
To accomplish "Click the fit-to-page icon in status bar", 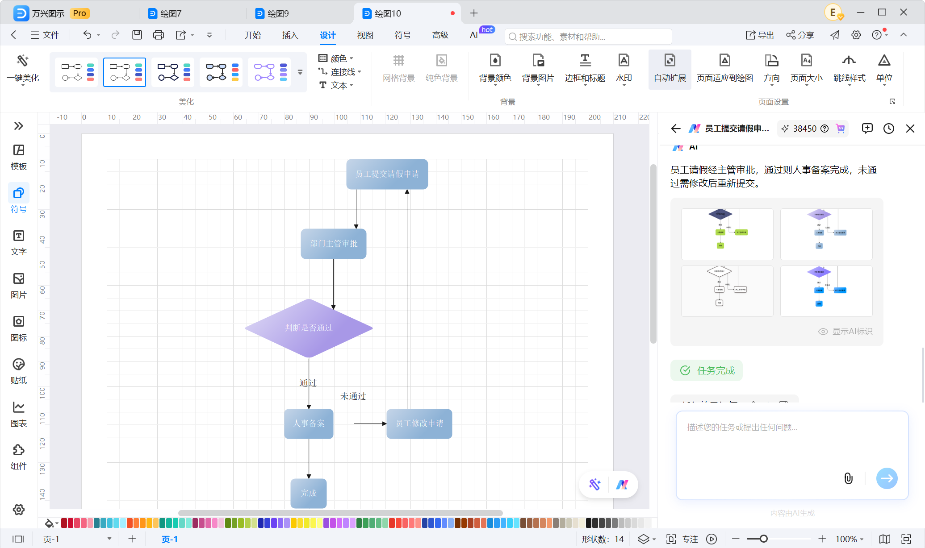I will (x=906, y=539).
